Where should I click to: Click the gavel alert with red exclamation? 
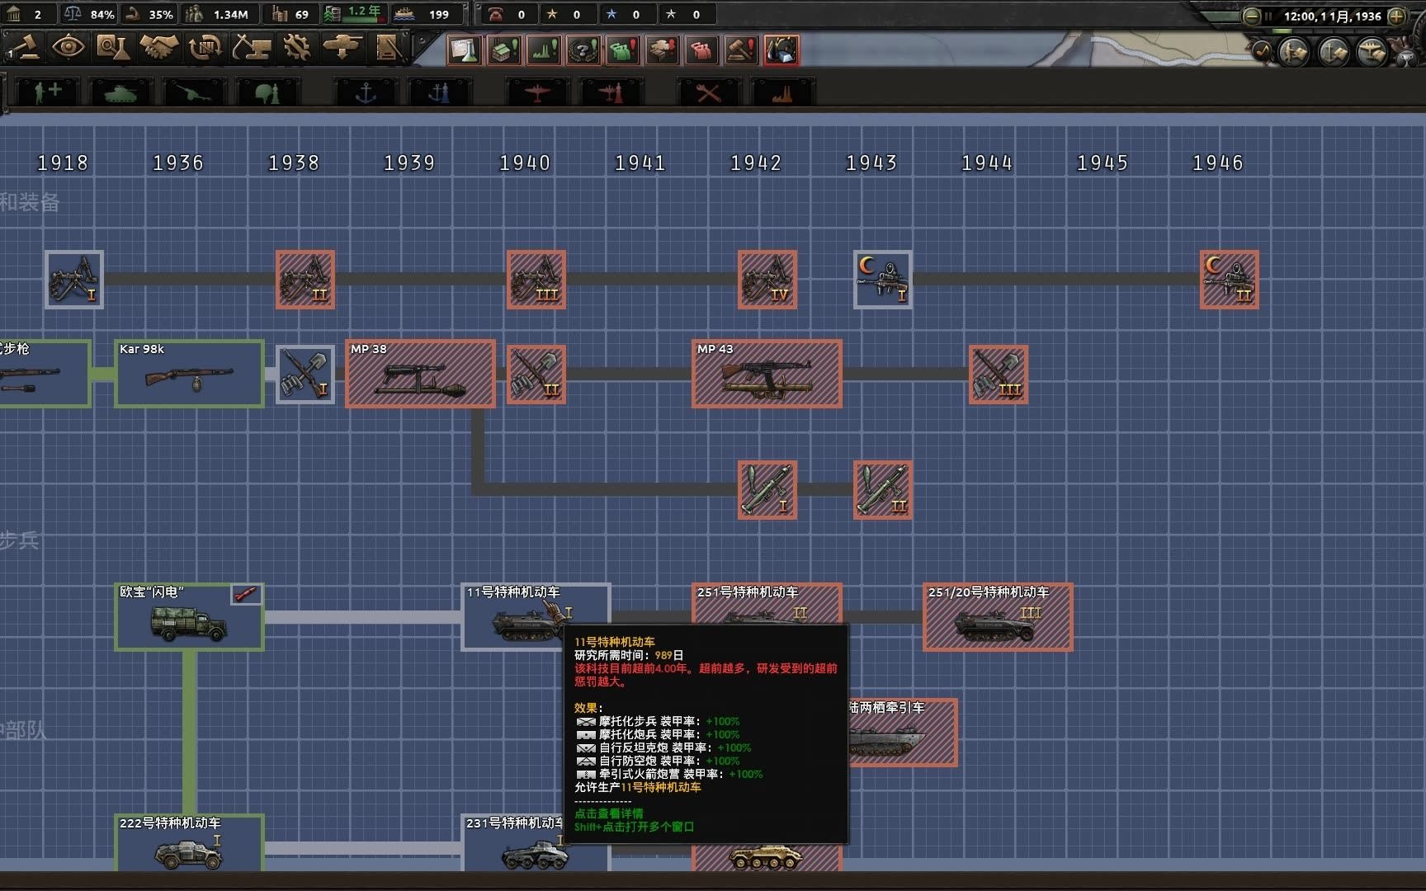click(x=742, y=50)
